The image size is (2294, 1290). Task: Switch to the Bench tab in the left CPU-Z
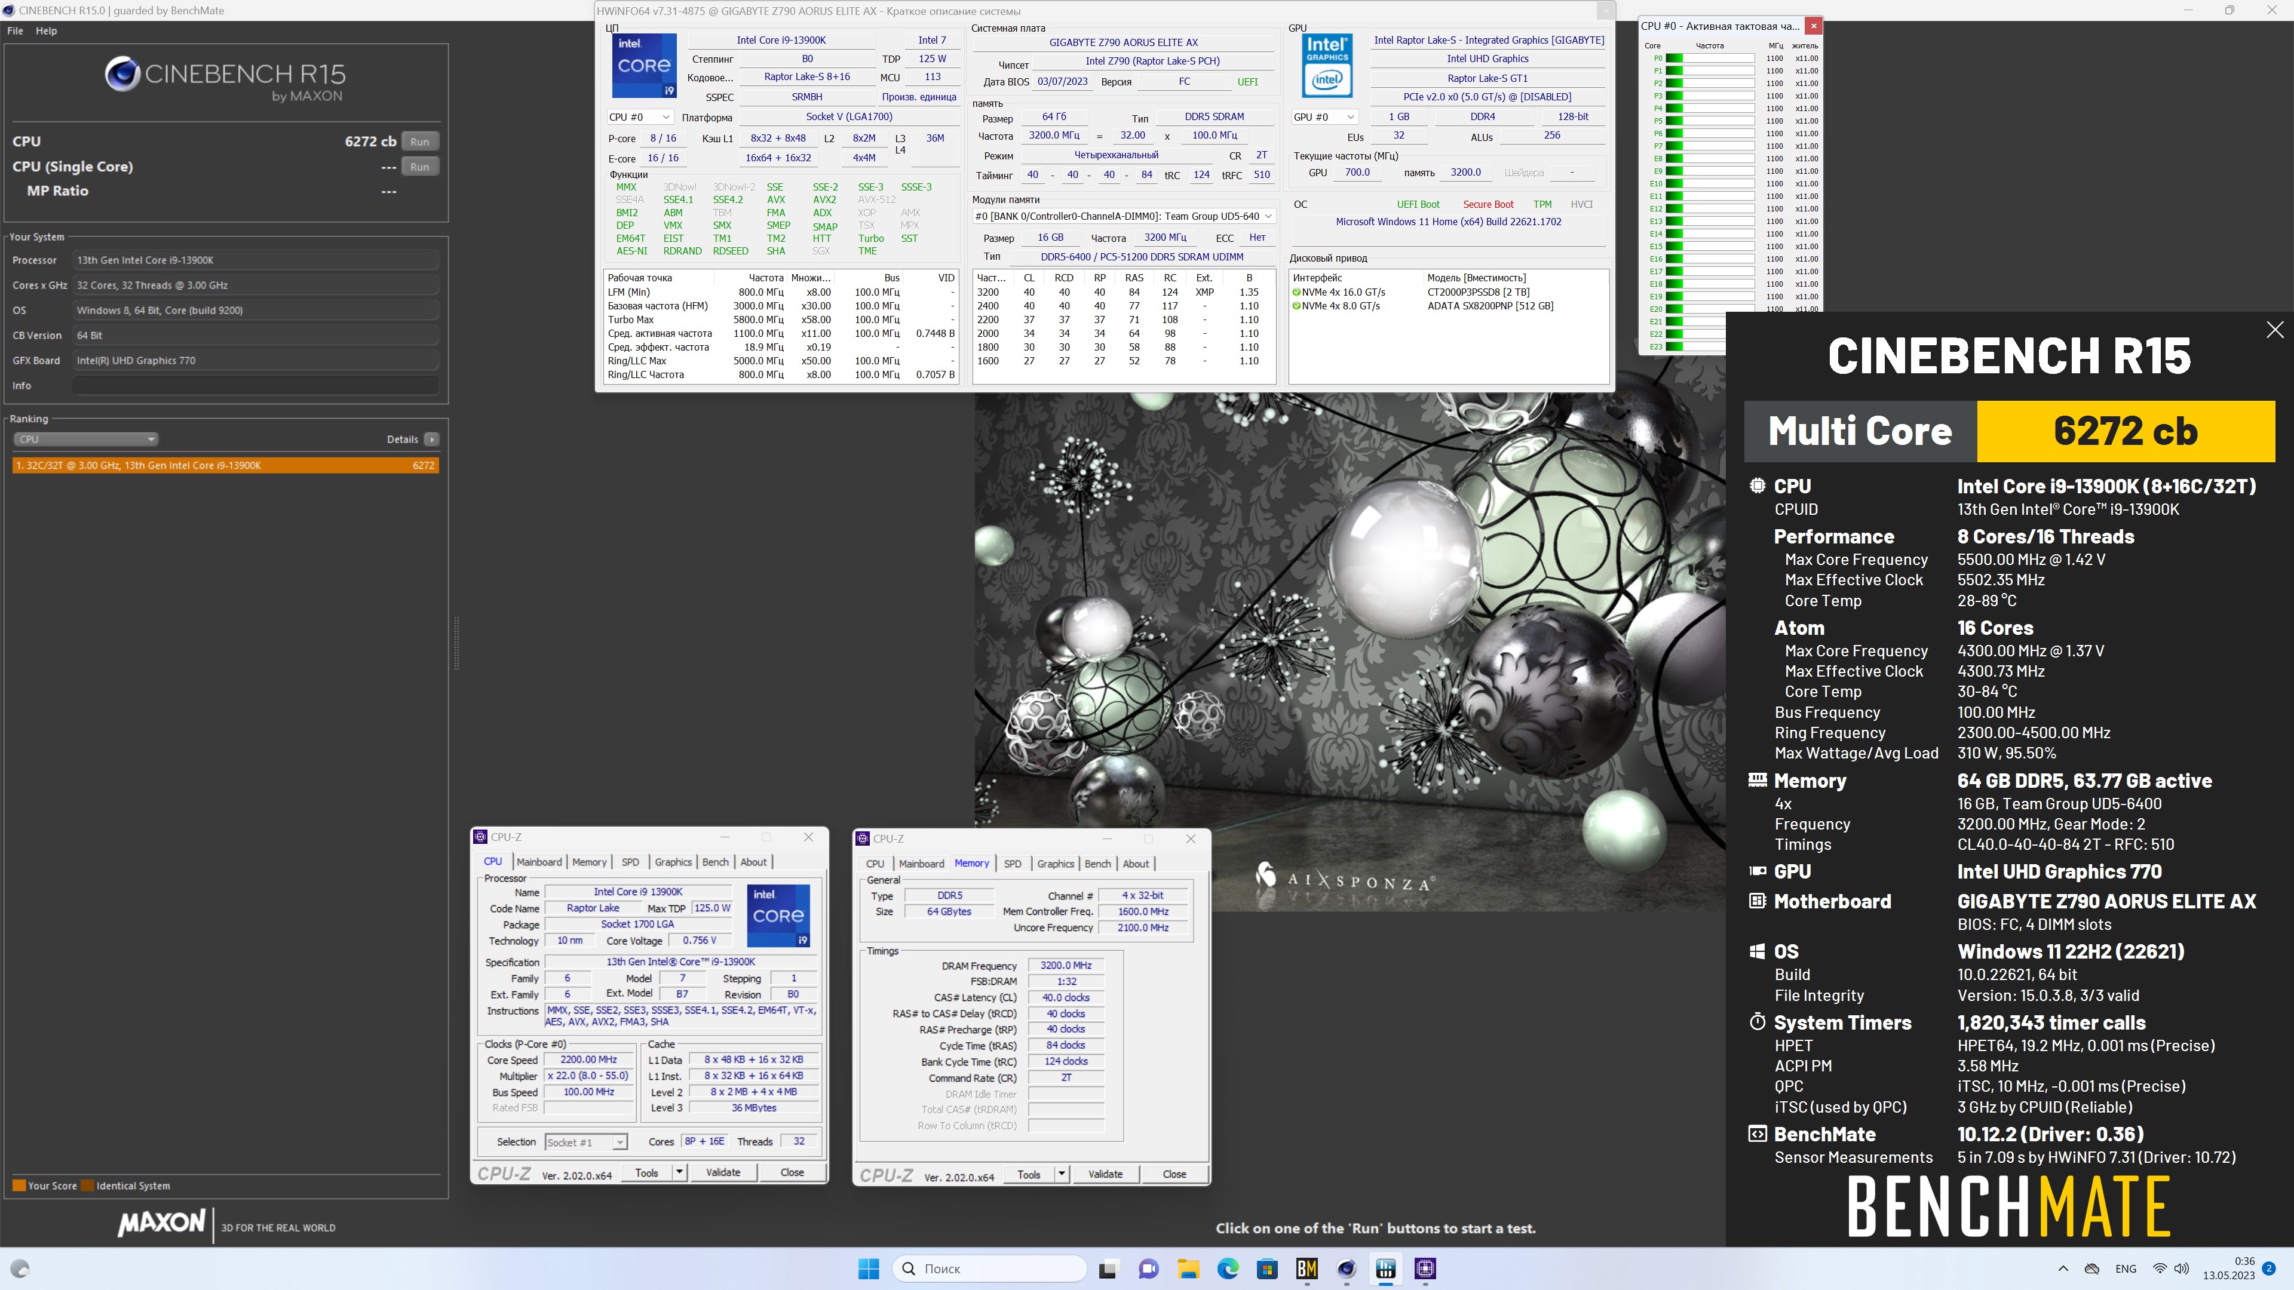(x=715, y=862)
